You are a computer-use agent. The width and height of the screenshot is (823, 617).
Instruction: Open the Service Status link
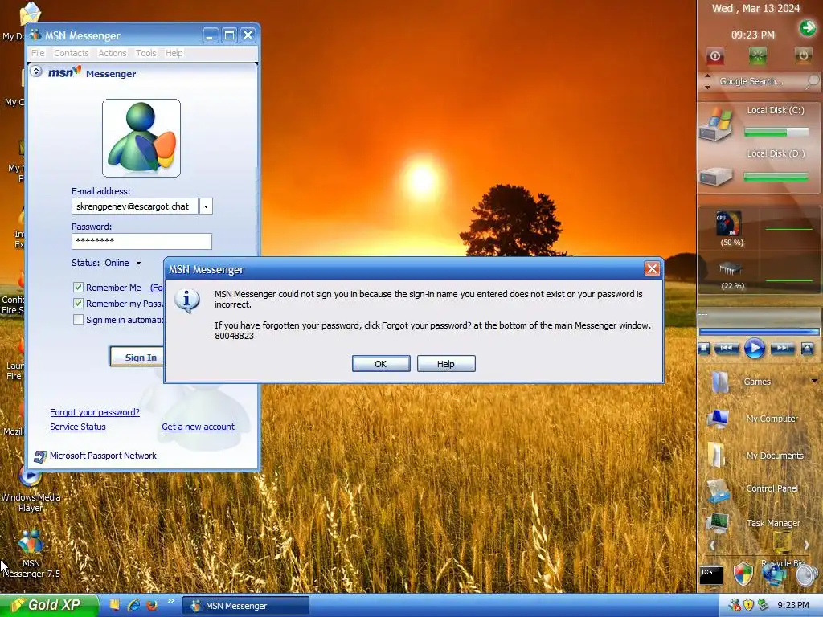pos(78,427)
